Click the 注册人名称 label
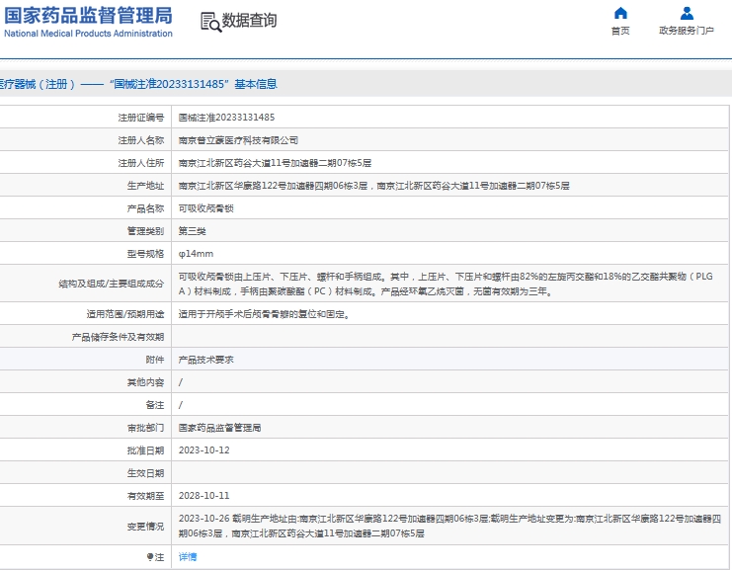Image resolution: width=732 pixels, height=571 pixels. pyautogui.click(x=141, y=140)
